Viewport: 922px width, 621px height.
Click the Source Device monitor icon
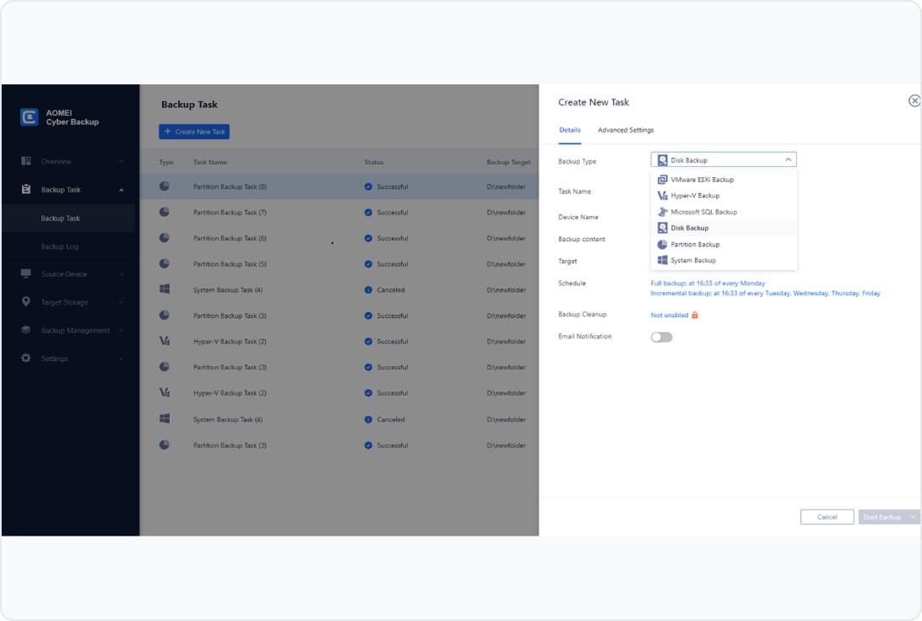26,274
